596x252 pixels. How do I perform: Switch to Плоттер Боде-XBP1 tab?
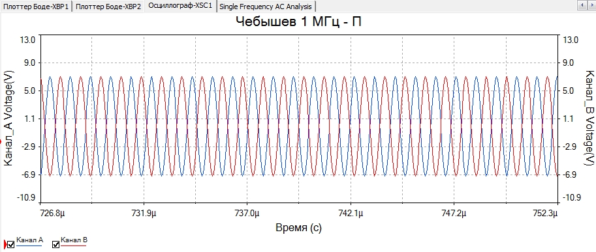pyautogui.click(x=36, y=7)
